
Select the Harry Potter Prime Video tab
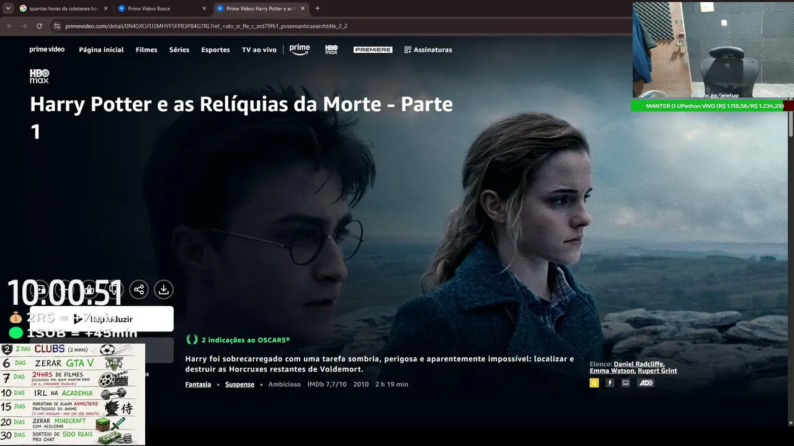click(x=261, y=9)
